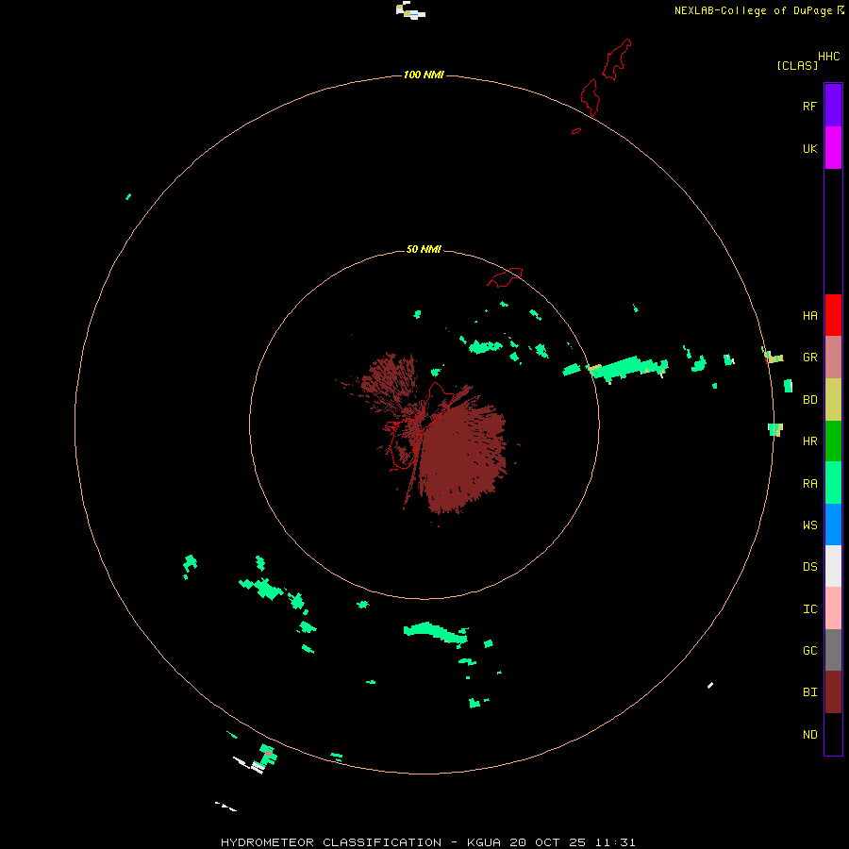Screen dimensions: 849x849
Task: Click the BI brown legend swatch
Action: (x=833, y=692)
